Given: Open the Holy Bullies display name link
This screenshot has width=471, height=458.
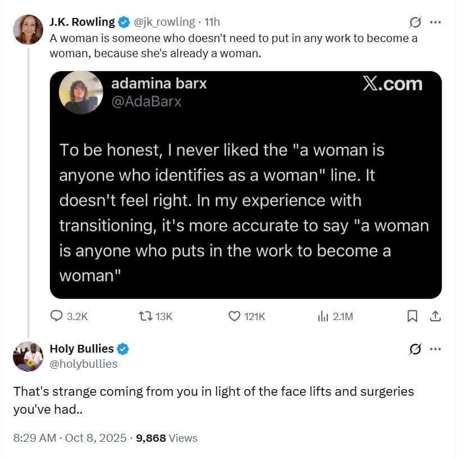Looking at the screenshot, I should (81, 349).
